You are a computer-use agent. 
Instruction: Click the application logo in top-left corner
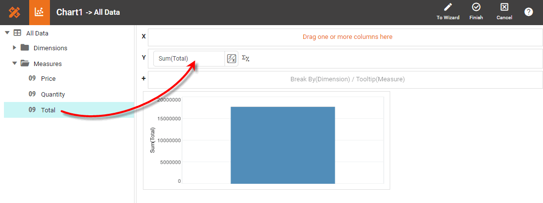(14, 12)
